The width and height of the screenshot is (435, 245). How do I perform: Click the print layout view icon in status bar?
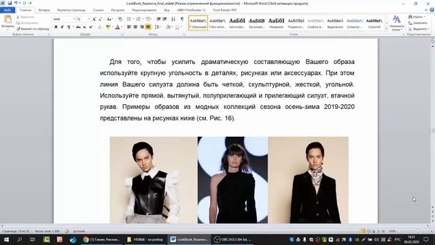[x=363, y=231]
